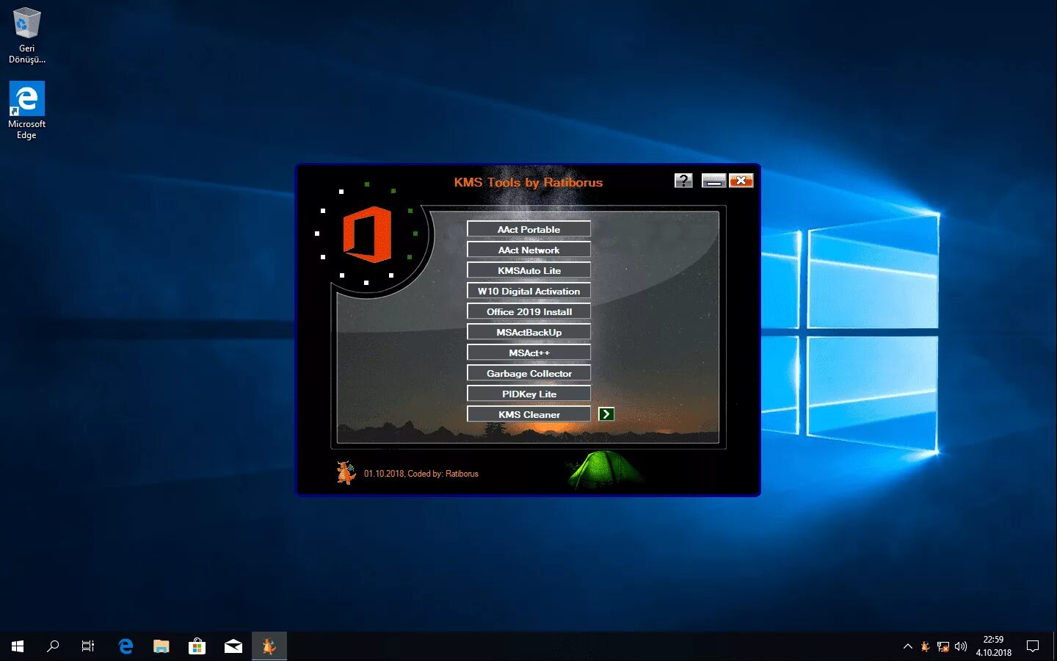
Task: Select KMS Tools taskbar button
Action: (269, 646)
